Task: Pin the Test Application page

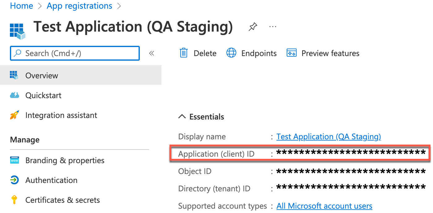Action: [253, 27]
